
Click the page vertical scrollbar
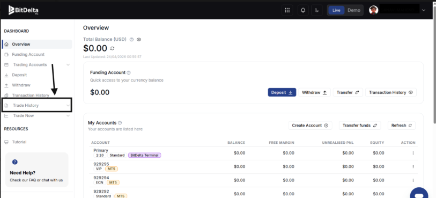coord(434,70)
